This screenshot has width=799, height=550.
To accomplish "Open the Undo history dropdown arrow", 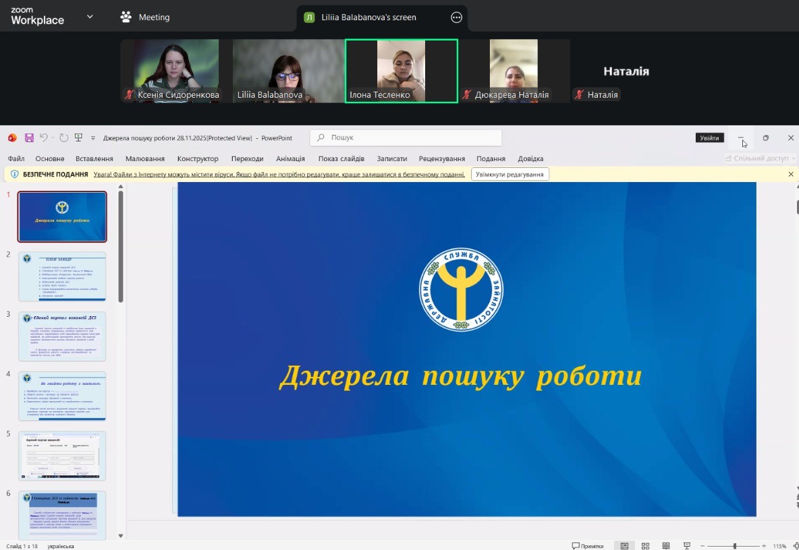I will point(53,138).
